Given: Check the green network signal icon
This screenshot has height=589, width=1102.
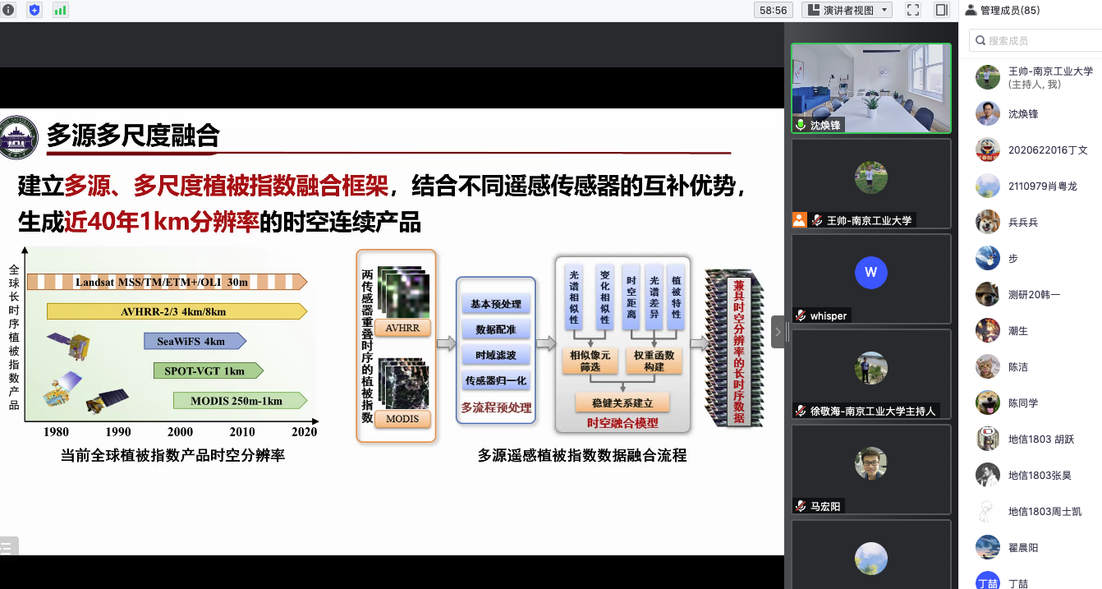Looking at the screenshot, I should tap(60, 10).
